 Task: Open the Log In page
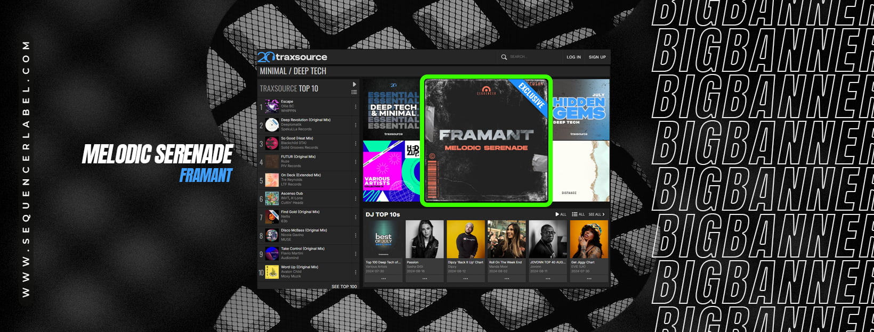pos(573,57)
